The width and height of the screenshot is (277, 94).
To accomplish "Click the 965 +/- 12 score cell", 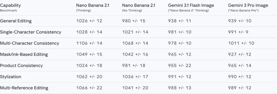I will coord(180,54).
